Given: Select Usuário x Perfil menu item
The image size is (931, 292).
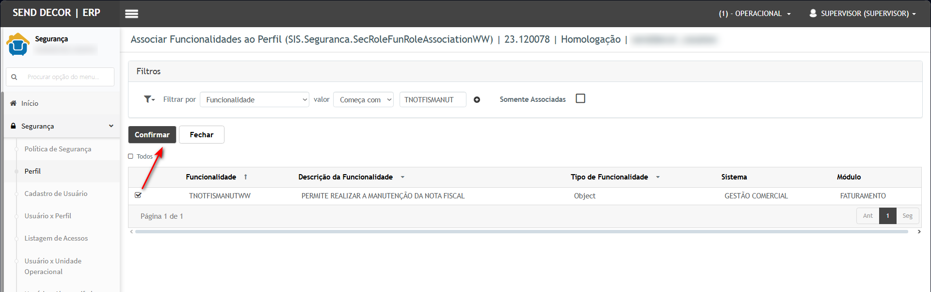Looking at the screenshot, I should (x=48, y=216).
